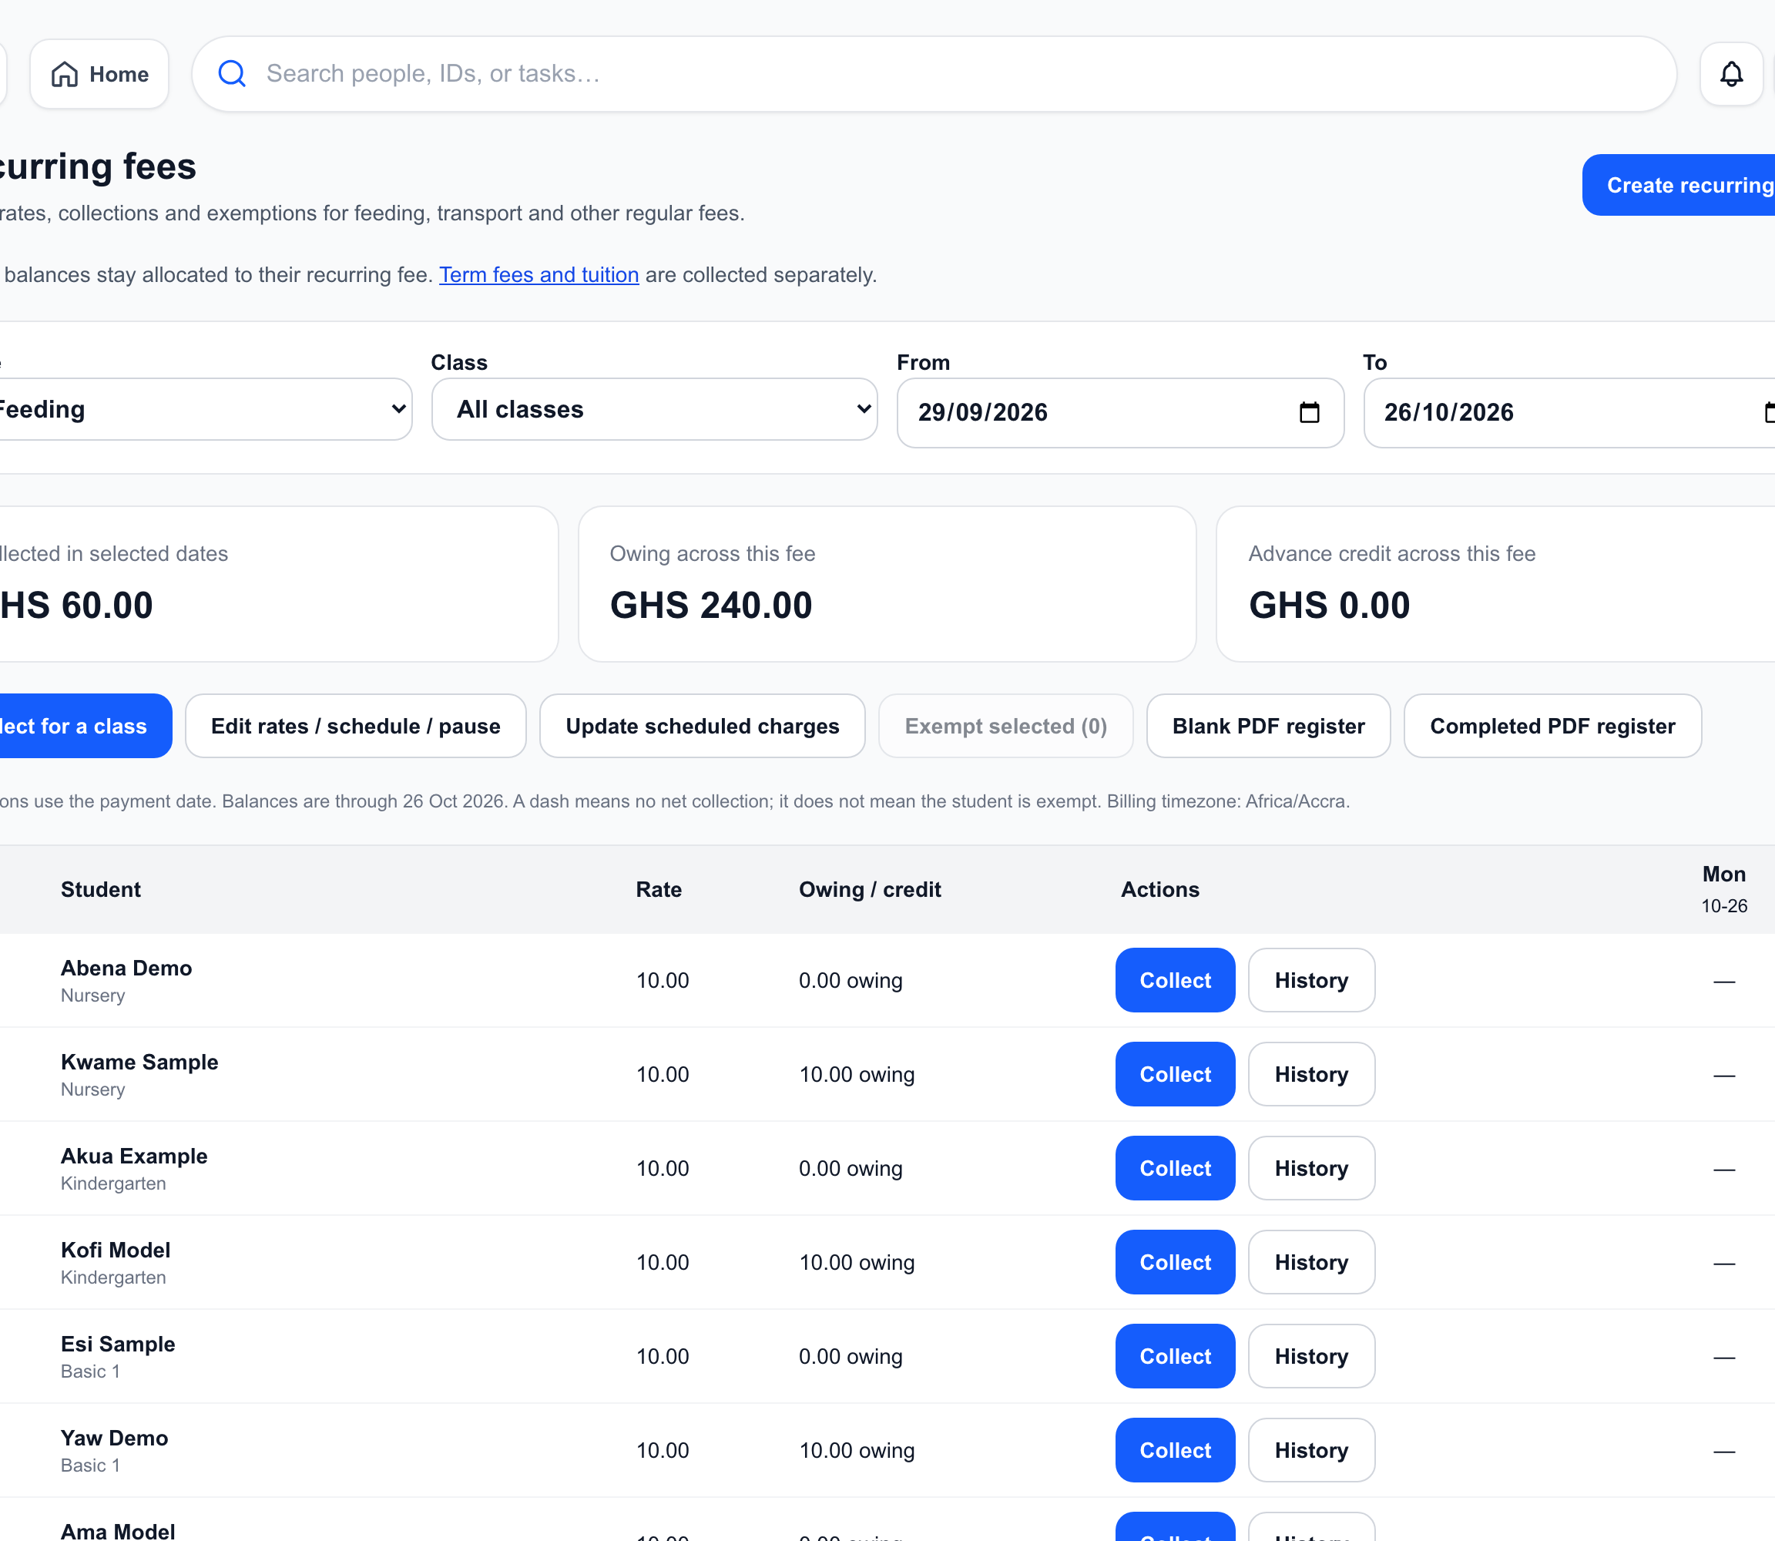Viewport: 1775px width, 1541px height.
Task: Click the To date field 26/10/2026
Action: 1569,413
